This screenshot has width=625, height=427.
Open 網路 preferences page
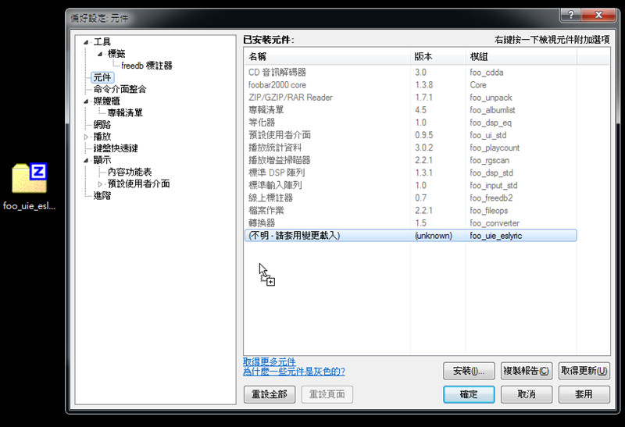tap(102, 125)
